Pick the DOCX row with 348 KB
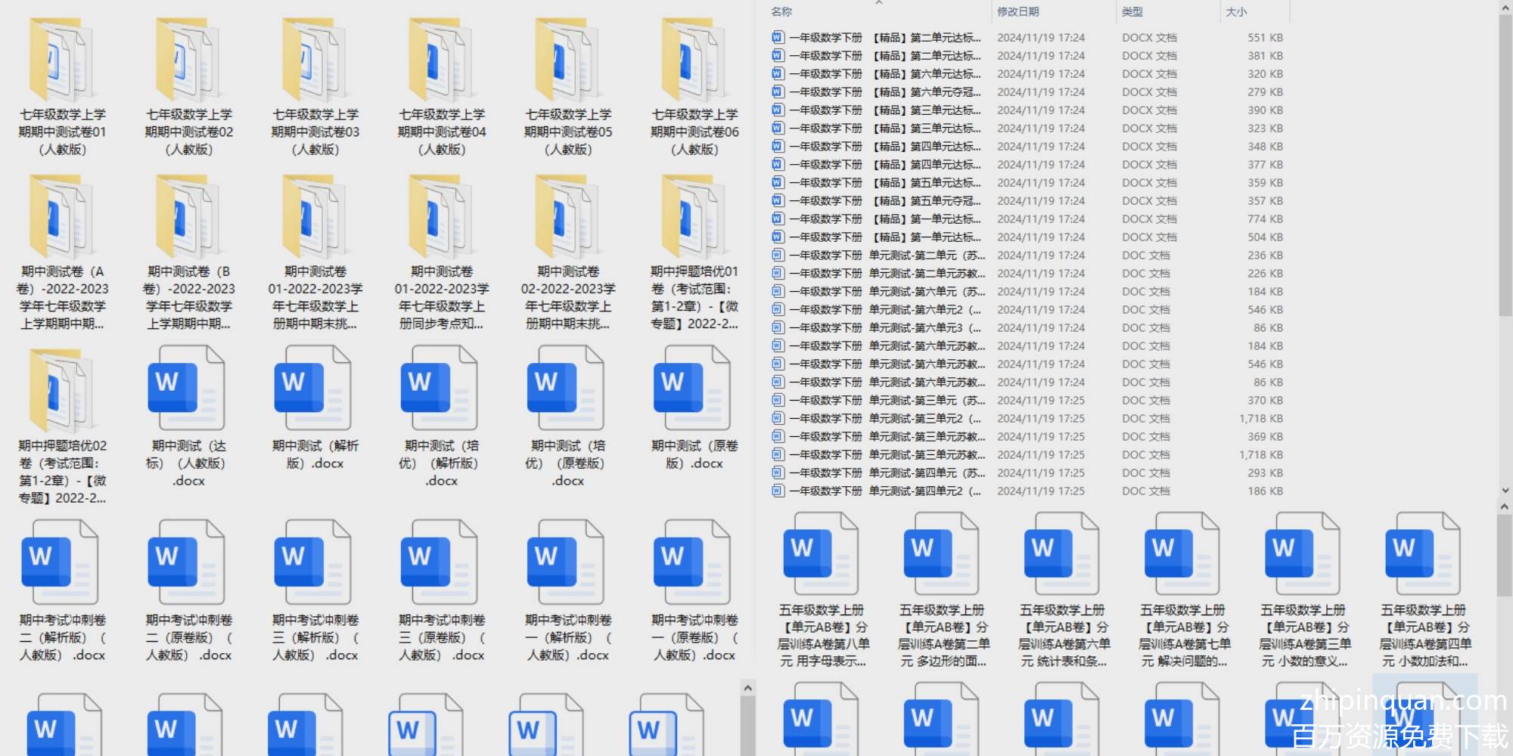Screen dimensions: 1513x756 [x=1027, y=147]
